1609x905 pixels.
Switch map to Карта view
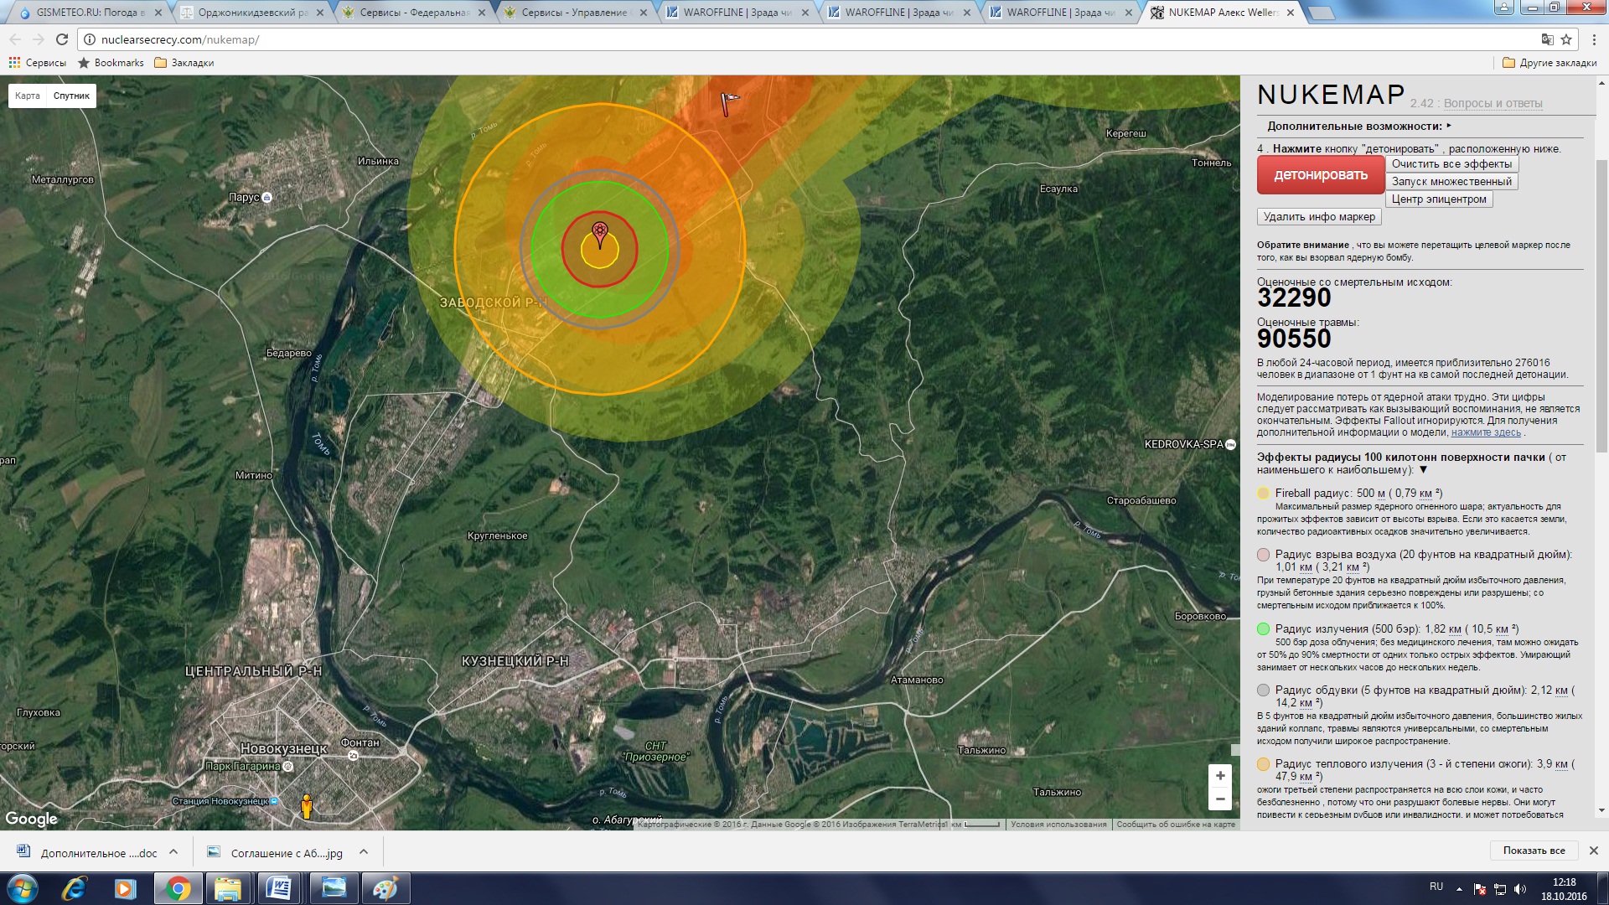click(x=28, y=96)
